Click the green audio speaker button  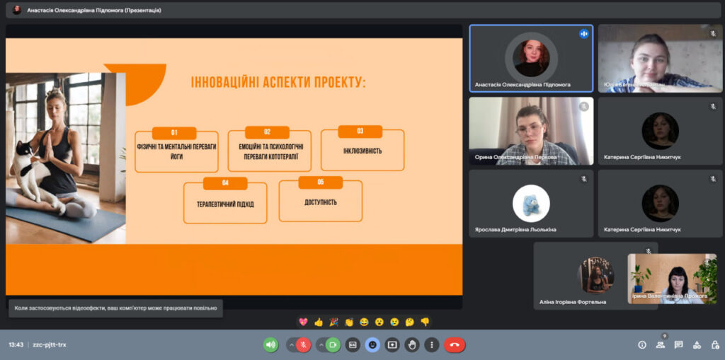270,344
